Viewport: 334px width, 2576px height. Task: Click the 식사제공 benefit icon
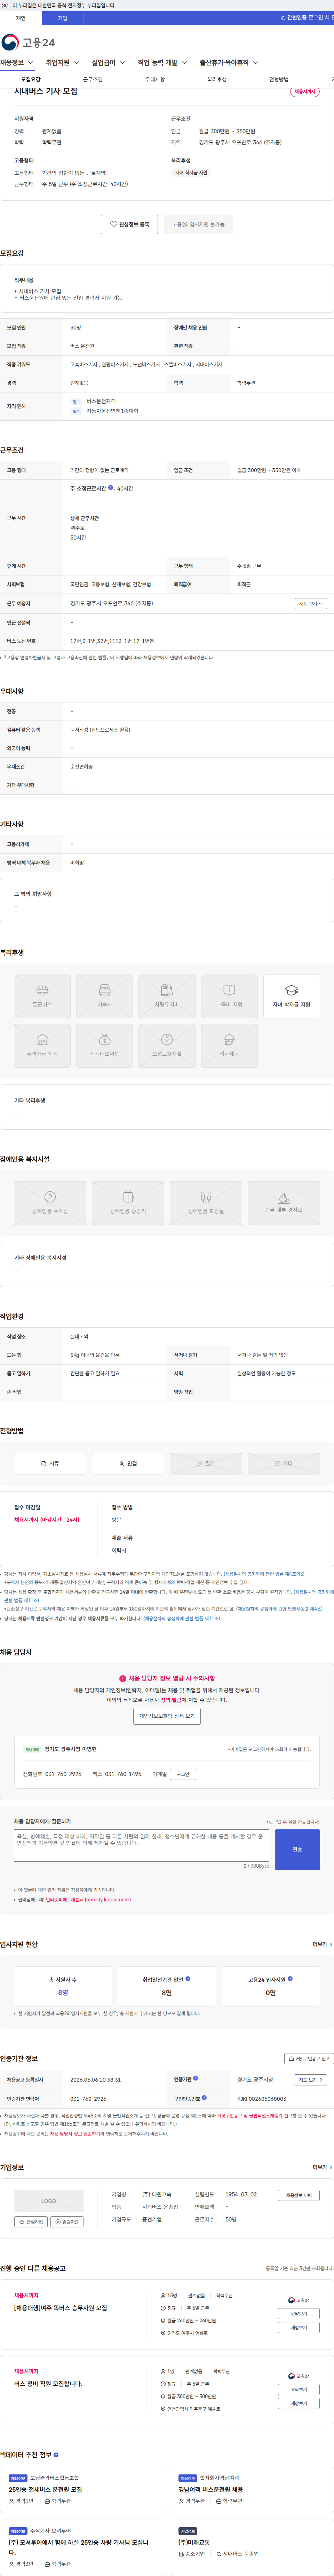coord(229,1046)
